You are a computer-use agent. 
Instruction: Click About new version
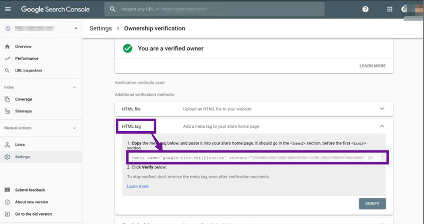click(x=31, y=202)
